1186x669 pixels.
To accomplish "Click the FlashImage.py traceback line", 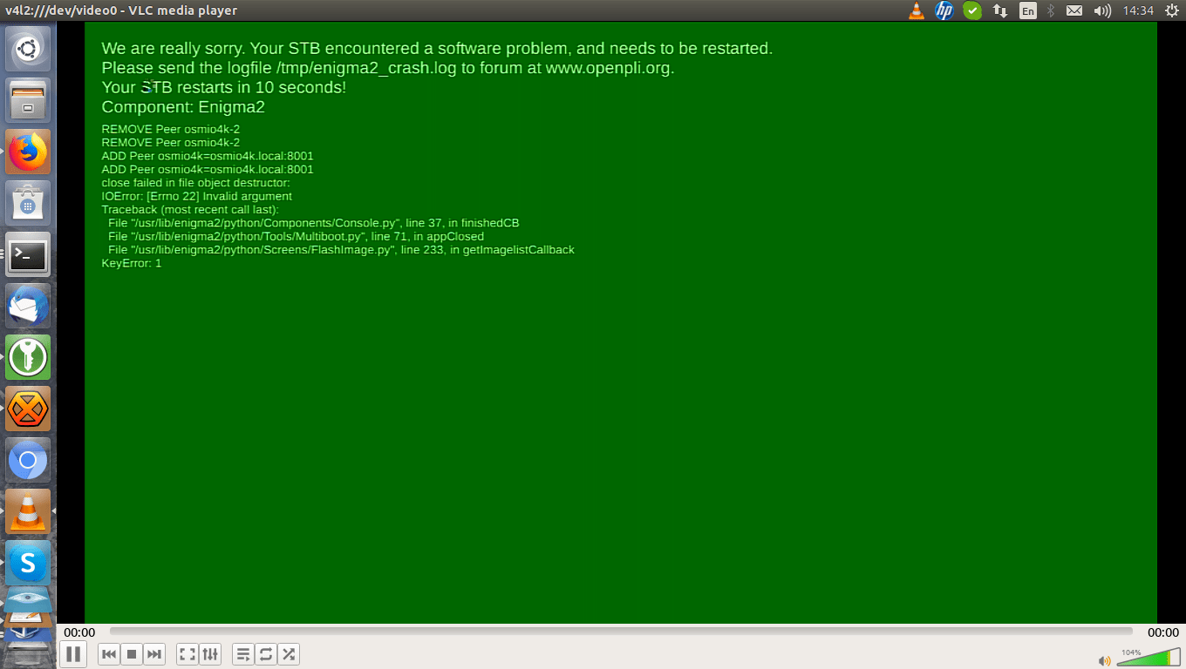I will click(x=341, y=250).
